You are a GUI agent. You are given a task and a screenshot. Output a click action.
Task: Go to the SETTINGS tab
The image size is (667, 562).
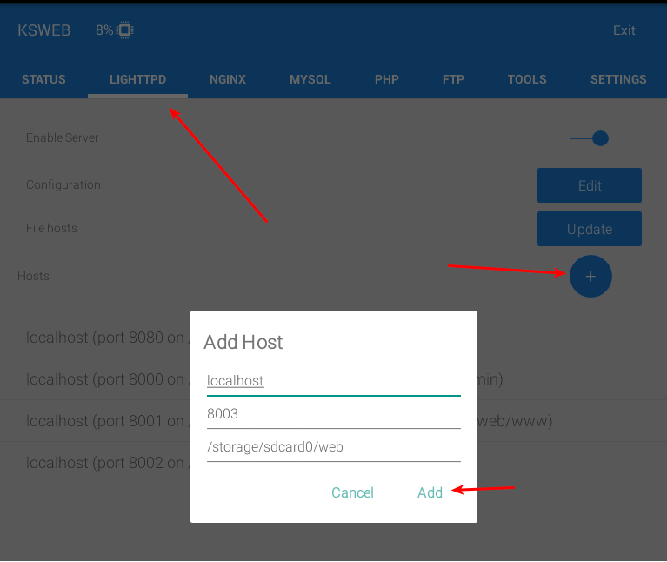click(618, 79)
